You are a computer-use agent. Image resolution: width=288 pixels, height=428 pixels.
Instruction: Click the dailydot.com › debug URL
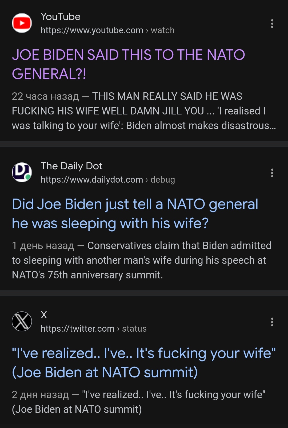pyautogui.click(x=108, y=180)
